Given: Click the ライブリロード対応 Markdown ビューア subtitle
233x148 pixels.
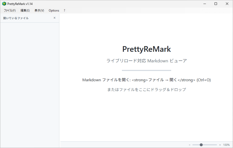Looking at the screenshot, I should pos(147,61).
